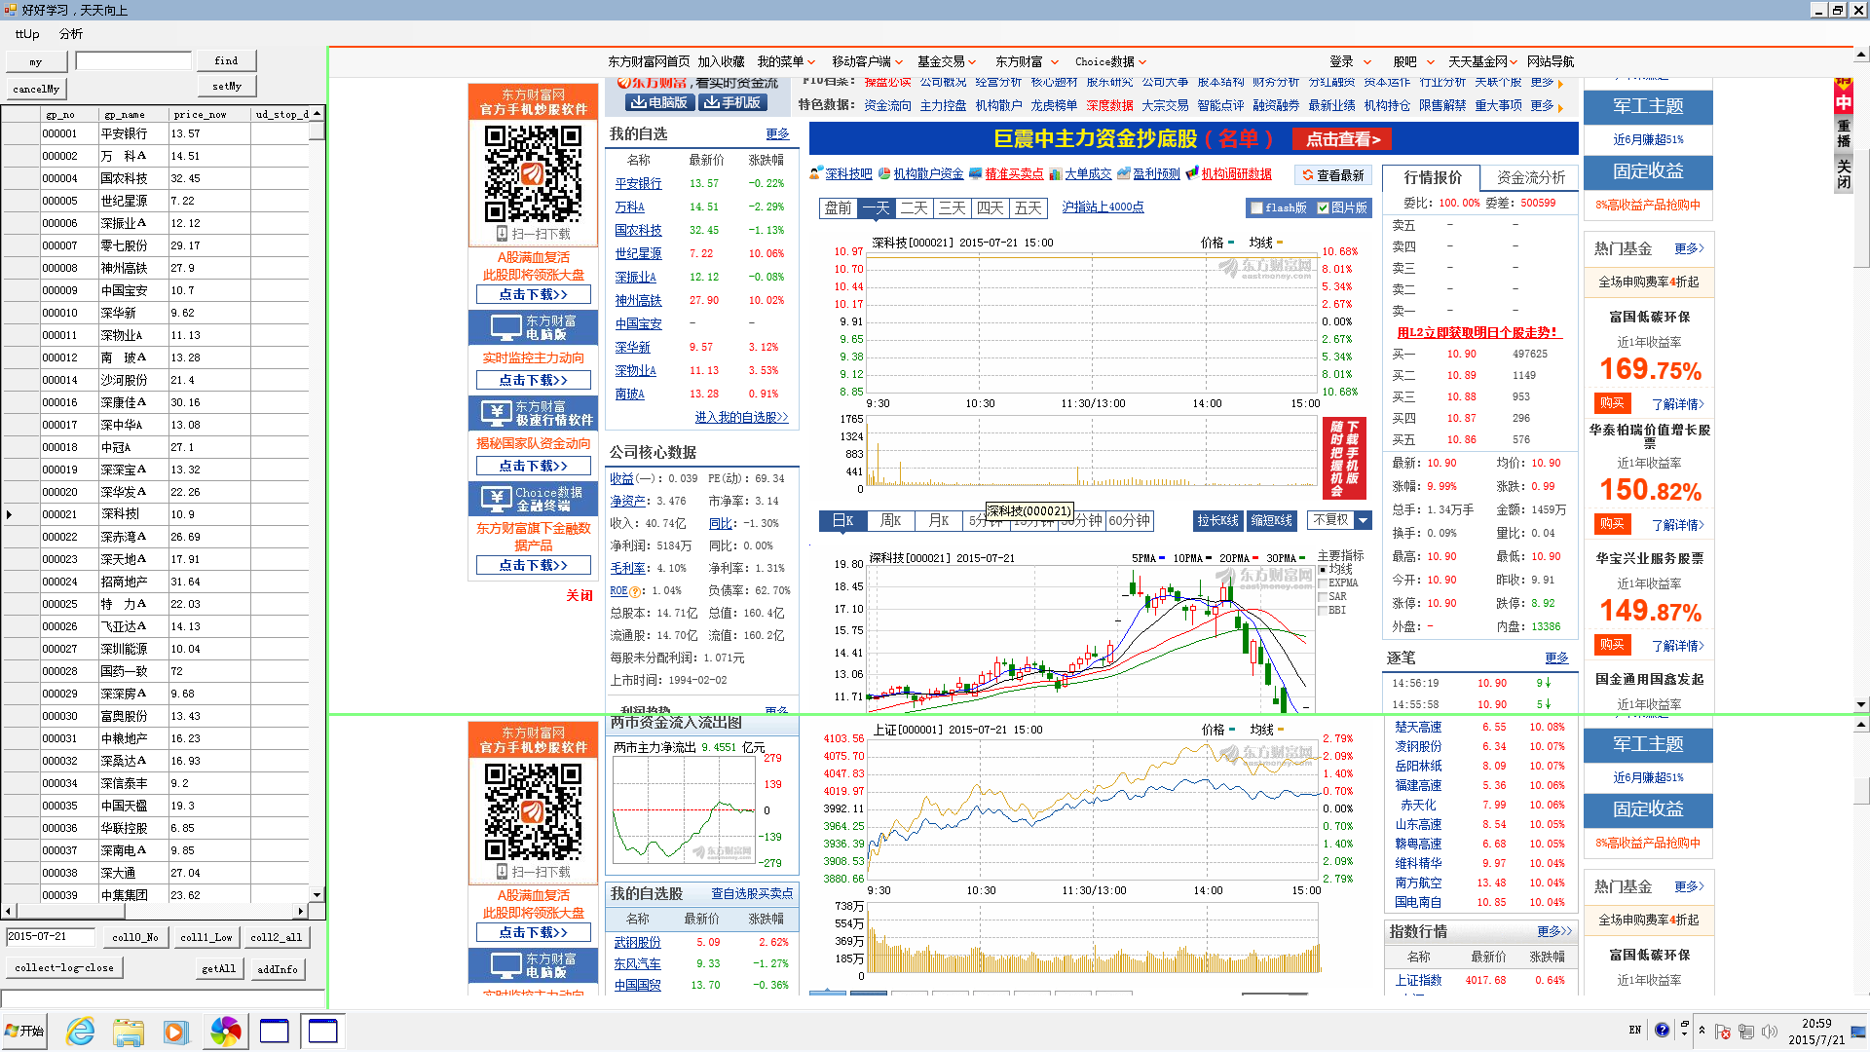Click the ROE help question icon
This screenshot has height=1052, width=1870.
635,591
